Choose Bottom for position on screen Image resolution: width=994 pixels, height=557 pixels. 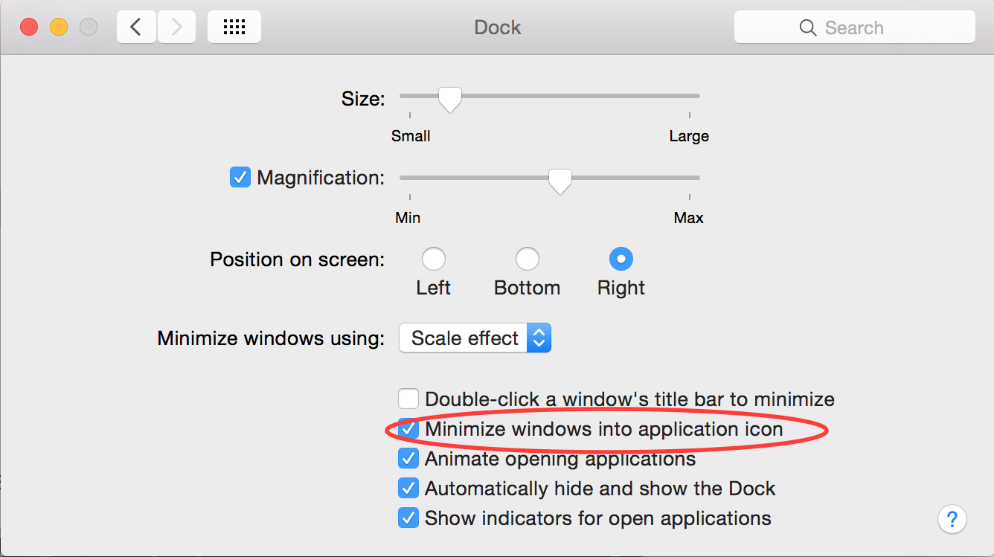528,259
